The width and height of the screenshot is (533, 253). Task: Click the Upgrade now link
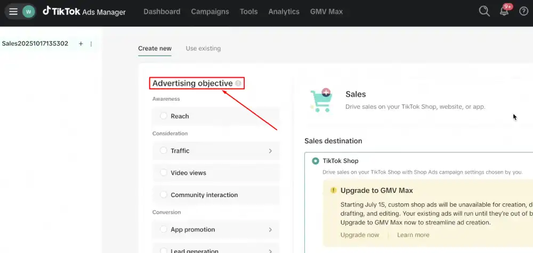point(360,235)
